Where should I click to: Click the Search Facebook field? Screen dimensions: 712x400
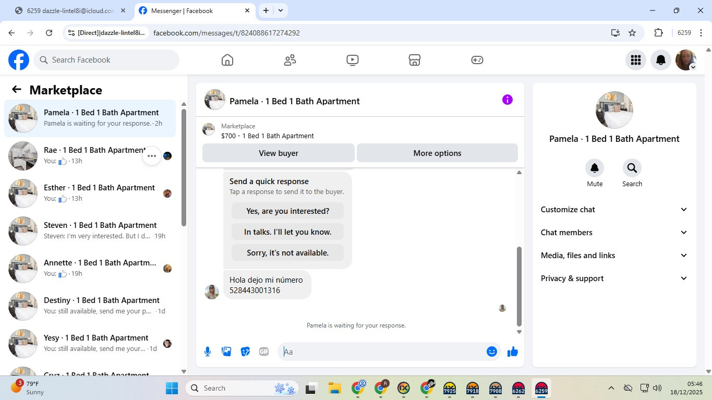pyautogui.click(x=106, y=60)
